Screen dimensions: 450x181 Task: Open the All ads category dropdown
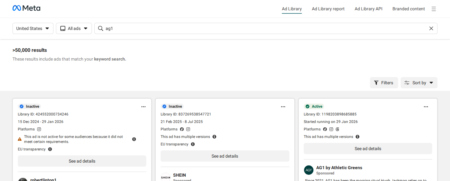[74, 28]
